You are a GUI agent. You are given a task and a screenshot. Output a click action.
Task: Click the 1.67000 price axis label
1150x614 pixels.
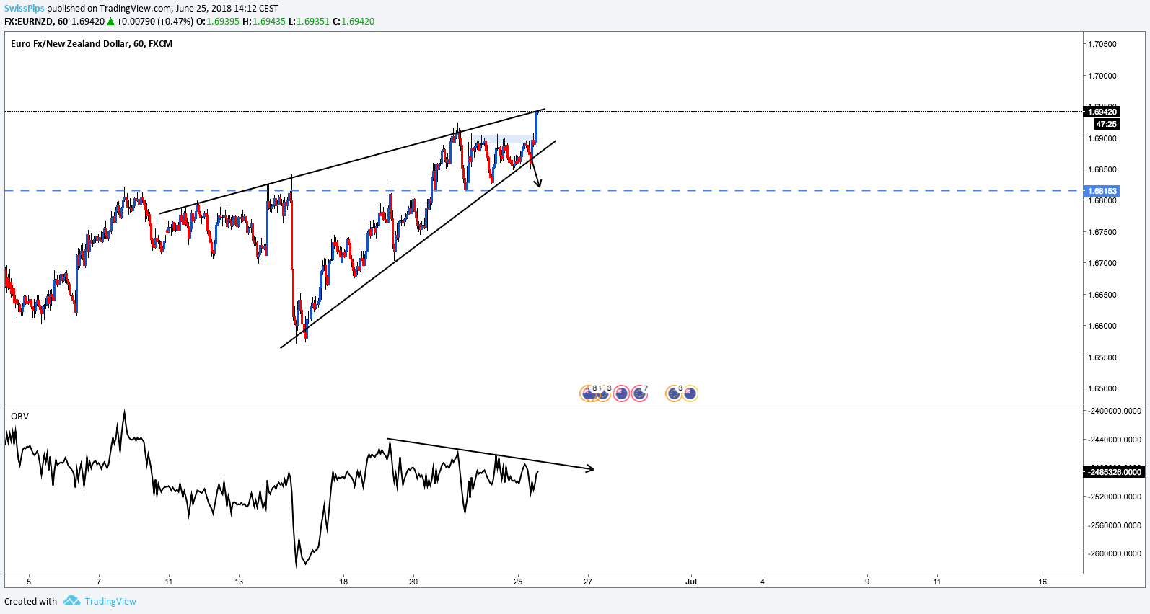(1102, 263)
